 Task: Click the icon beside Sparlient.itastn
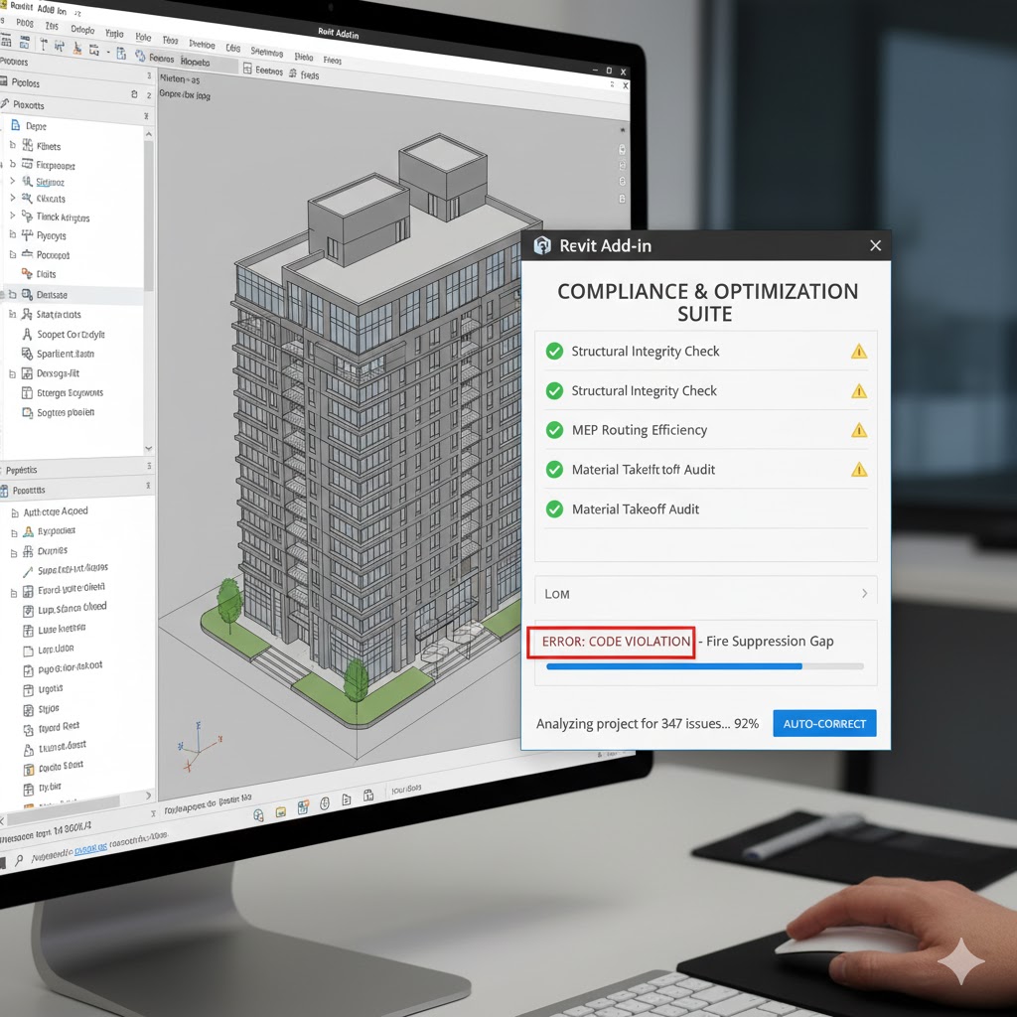[27, 354]
